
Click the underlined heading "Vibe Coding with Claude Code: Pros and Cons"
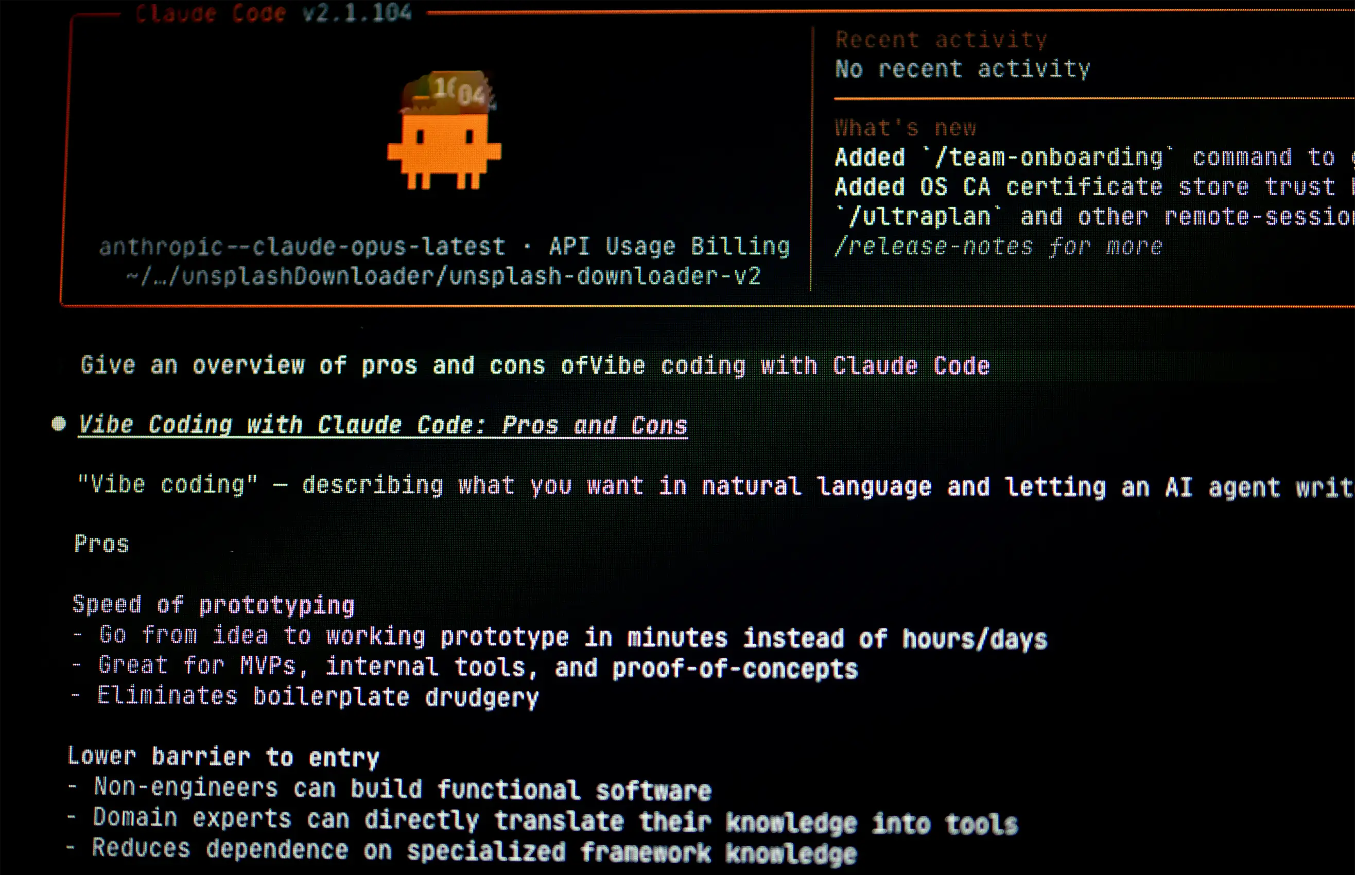point(383,425)
